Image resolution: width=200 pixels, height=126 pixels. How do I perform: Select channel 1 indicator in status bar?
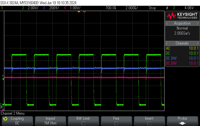point(2,8)
